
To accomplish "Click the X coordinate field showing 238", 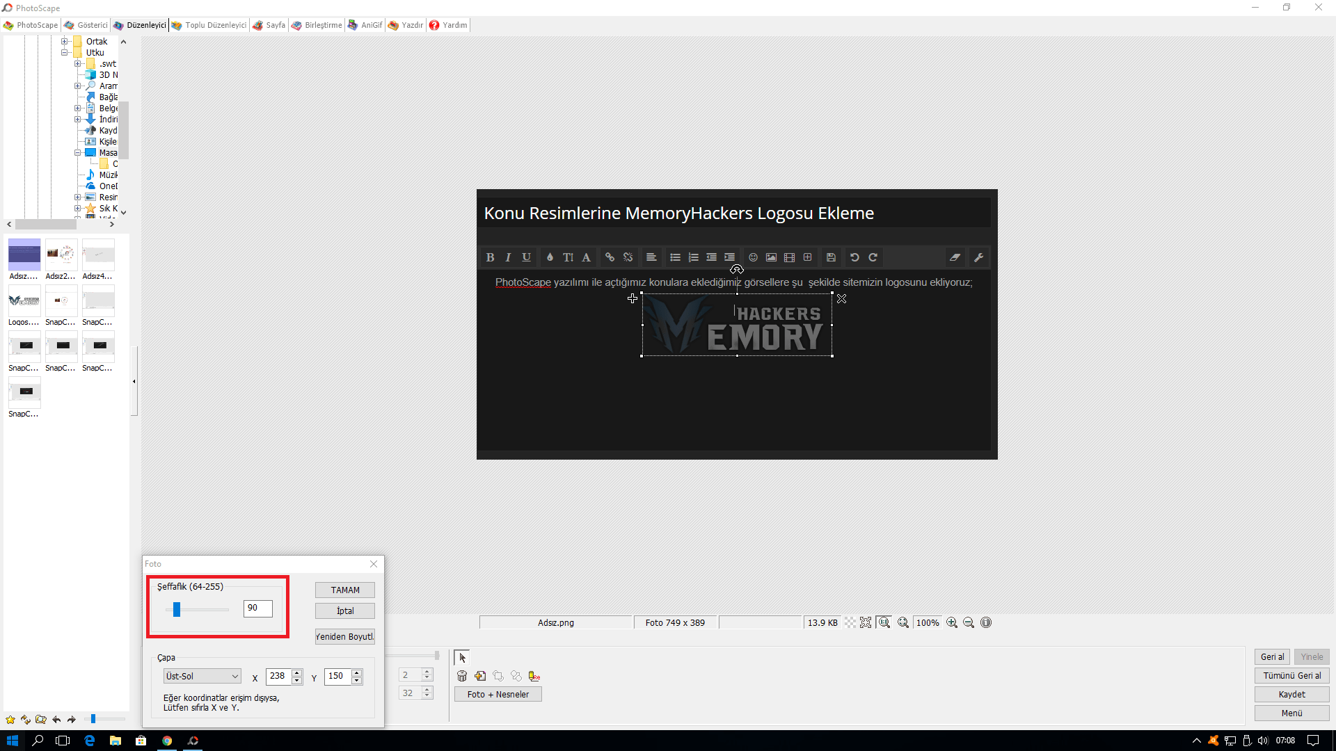I will click(x=278, y=676).
